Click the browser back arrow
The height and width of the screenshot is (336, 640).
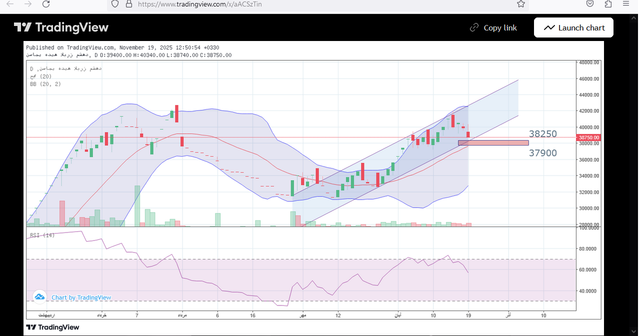point(10,4)
